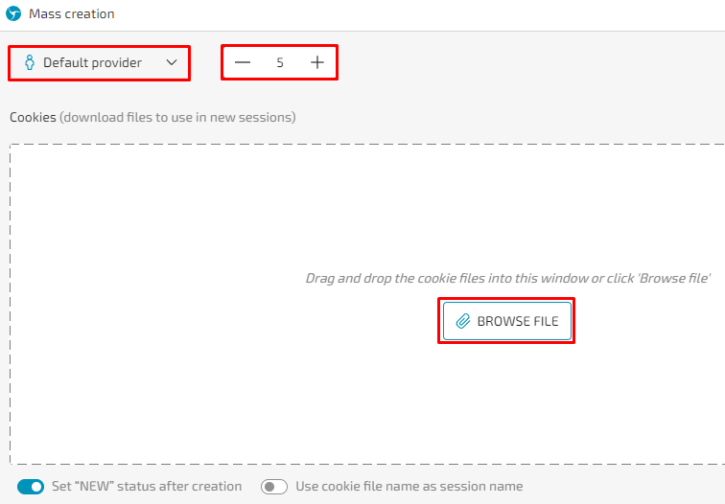Click the blank title bar area
This screenshot has width=725, height=504.
coord(416,13)
